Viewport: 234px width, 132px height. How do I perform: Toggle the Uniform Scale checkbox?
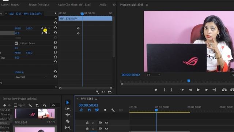[16, 43]
